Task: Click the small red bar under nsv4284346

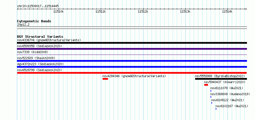Action: (x=105, y=79)
